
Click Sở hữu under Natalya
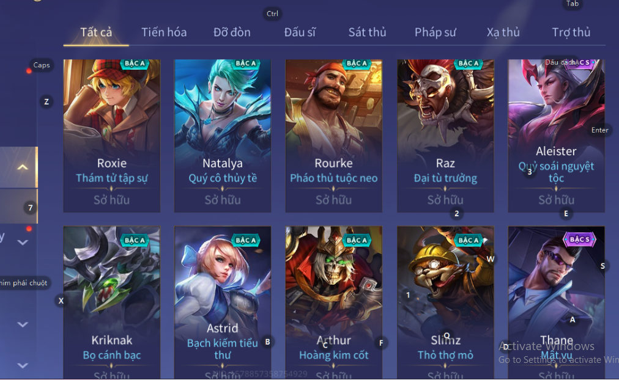coord(223,200)
